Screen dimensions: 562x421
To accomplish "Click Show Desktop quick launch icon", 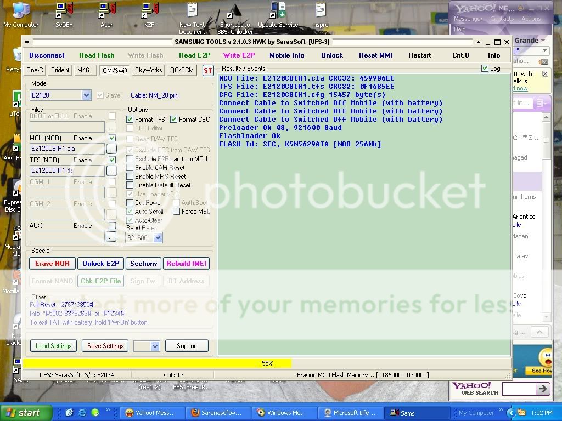I will [x=69, y=413].
